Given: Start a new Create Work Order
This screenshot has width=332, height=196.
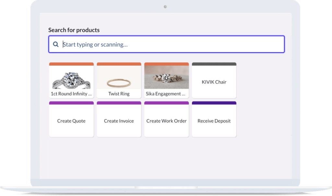Looking at the screenshot, I should (166, 121).
